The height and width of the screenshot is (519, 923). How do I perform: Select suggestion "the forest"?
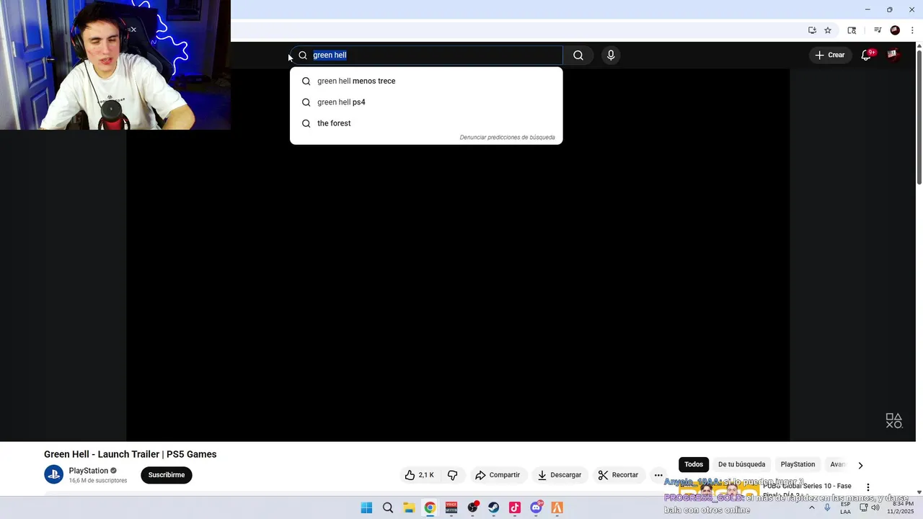426,123
